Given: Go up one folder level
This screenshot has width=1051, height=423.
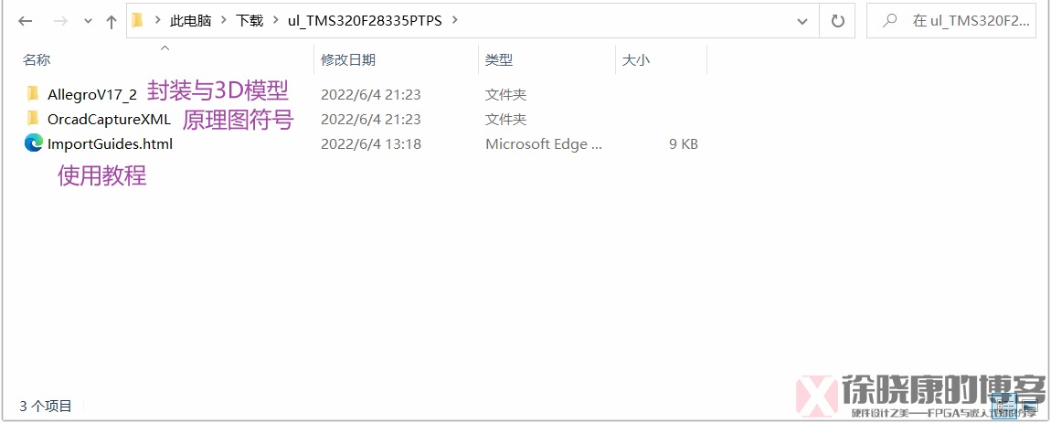Looking at the screenshot, I should (x=111, y=21).
